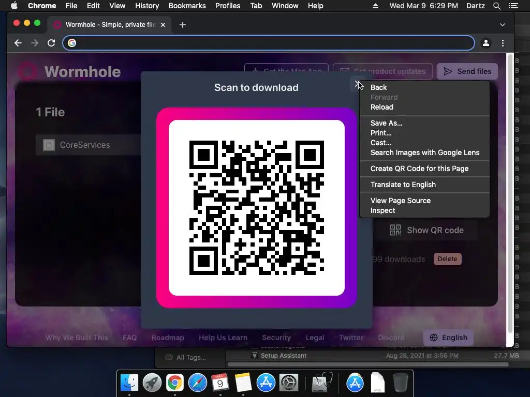Open the Tab menu in menu bar

(256, 6)
